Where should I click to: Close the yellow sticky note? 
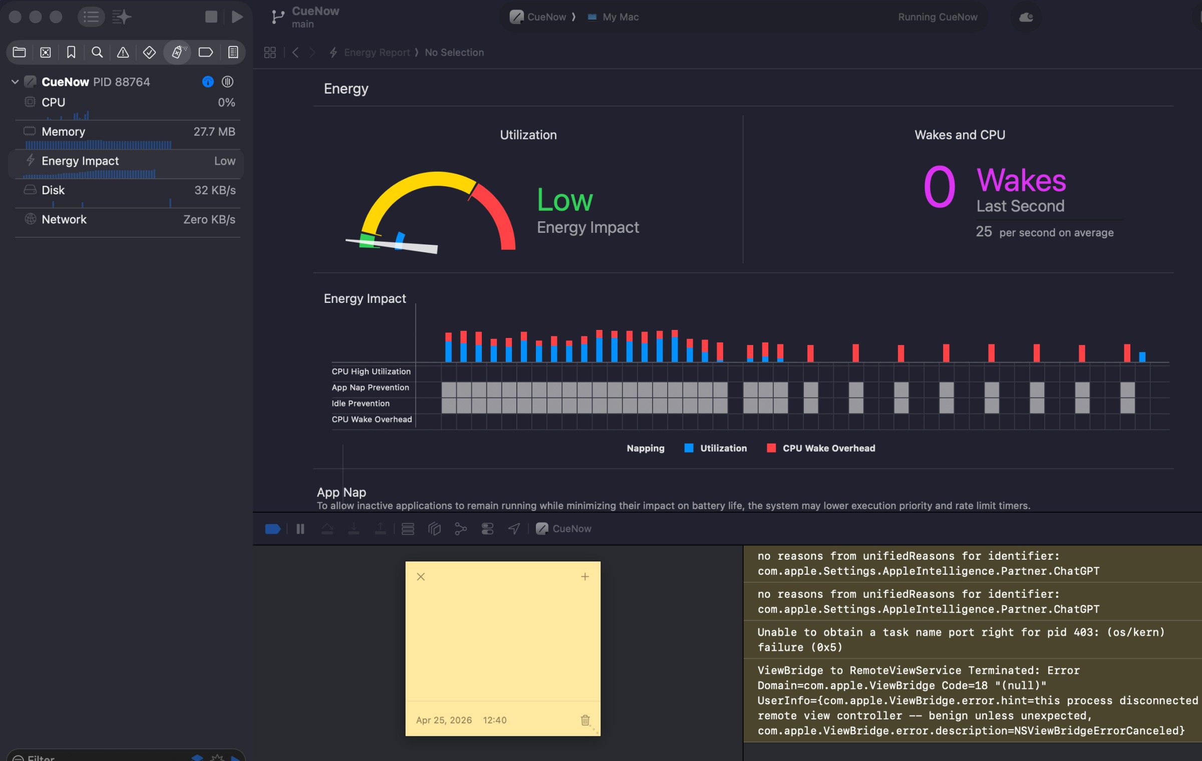point(421,577)
